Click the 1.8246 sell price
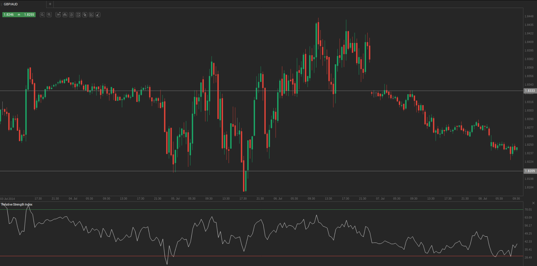 click(x=9, y=15)
